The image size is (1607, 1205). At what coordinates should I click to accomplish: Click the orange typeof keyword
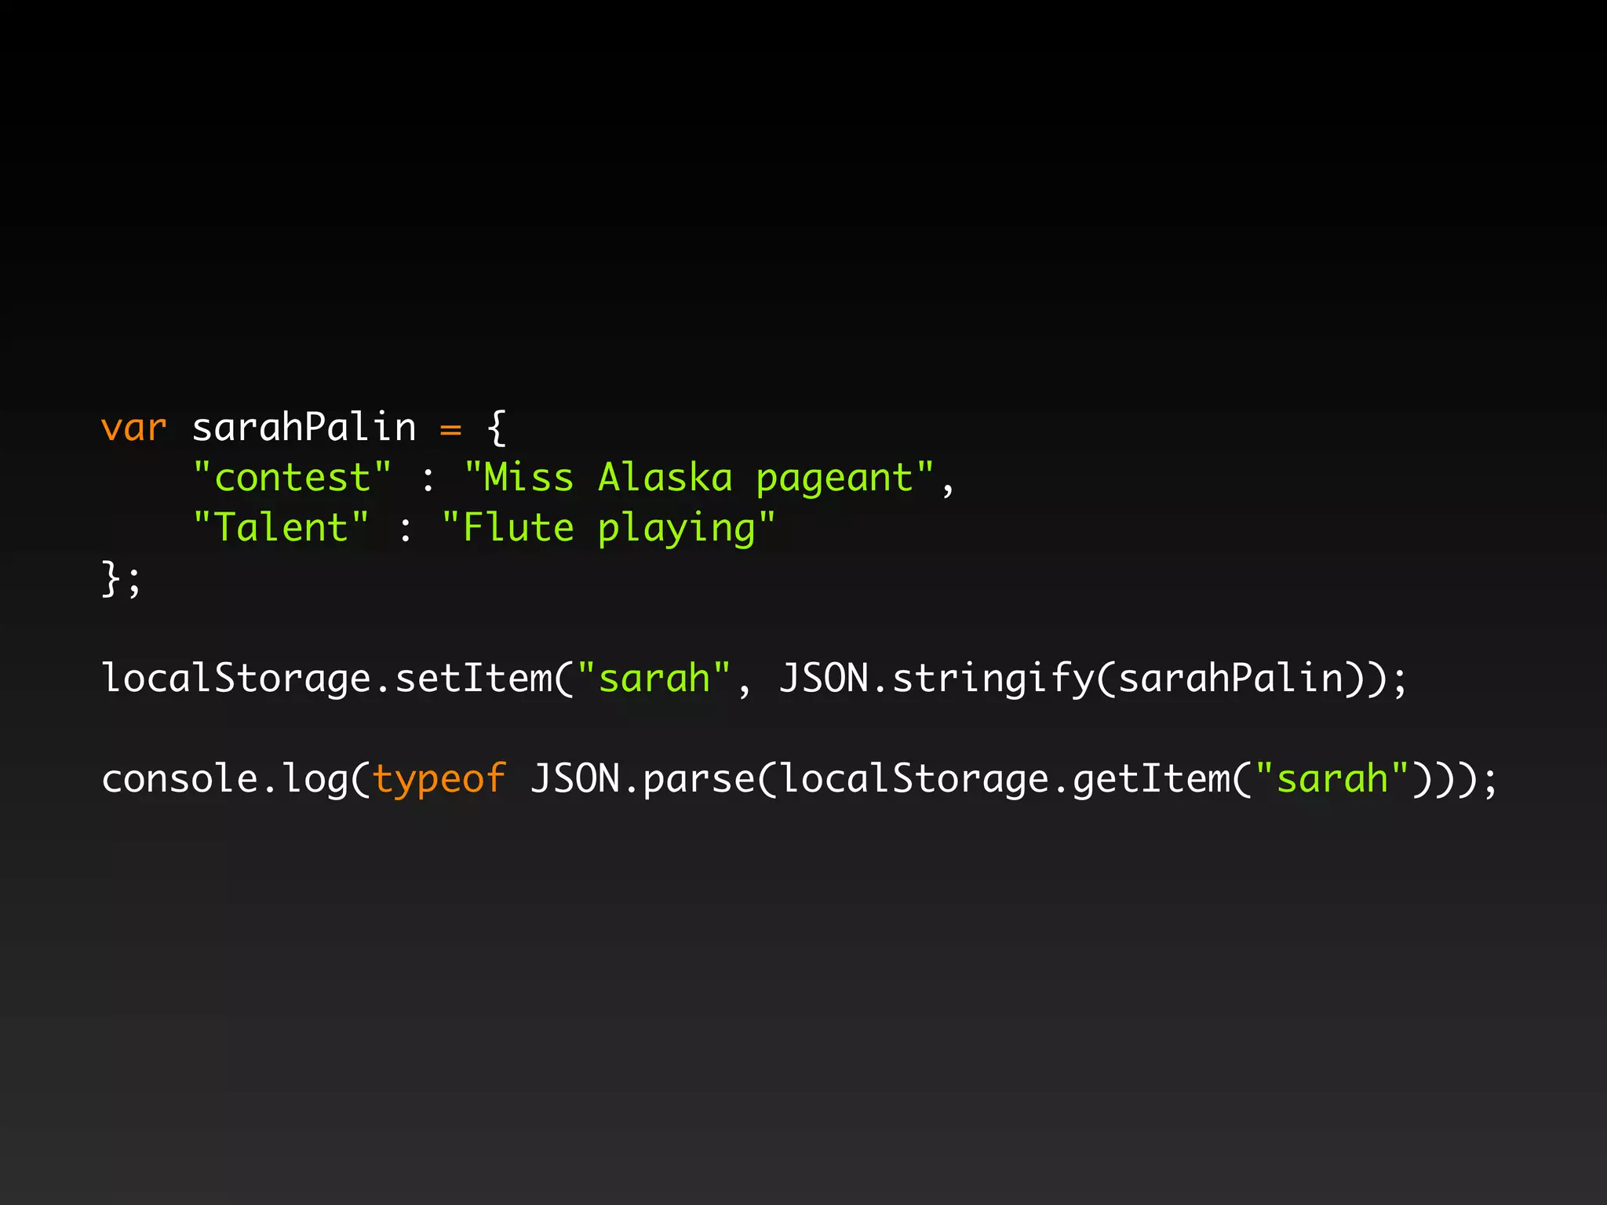pos(439,781)
